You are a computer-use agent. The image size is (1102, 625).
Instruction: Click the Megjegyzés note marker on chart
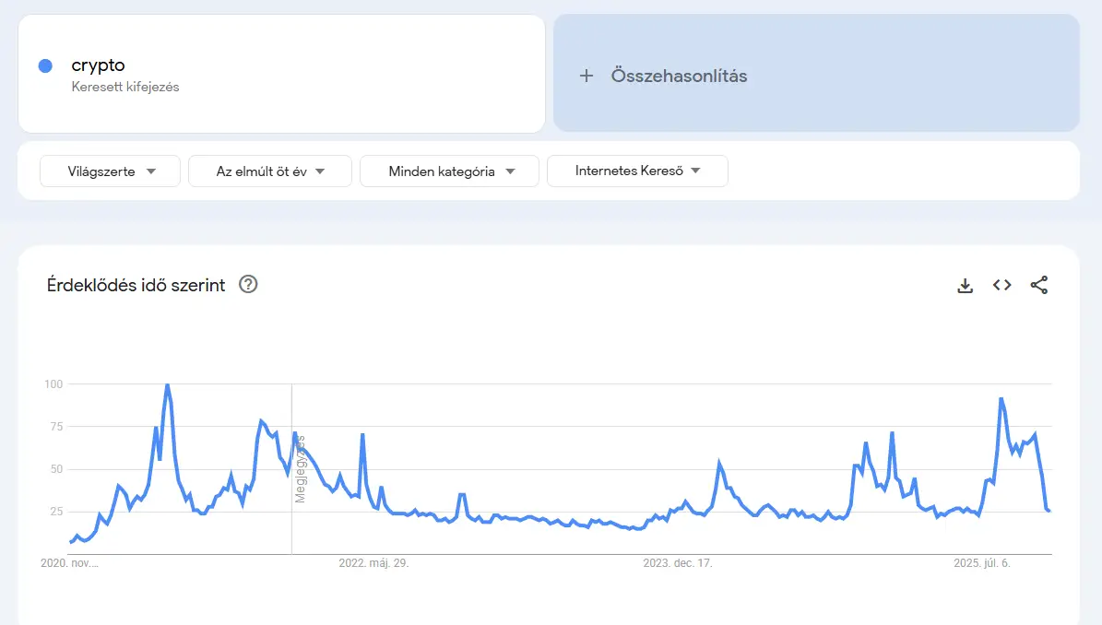pyautogui.click(x=300, y=469)
